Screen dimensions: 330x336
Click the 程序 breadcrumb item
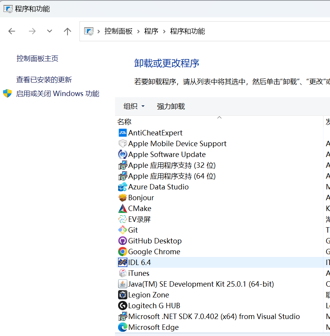click(151, 31)
